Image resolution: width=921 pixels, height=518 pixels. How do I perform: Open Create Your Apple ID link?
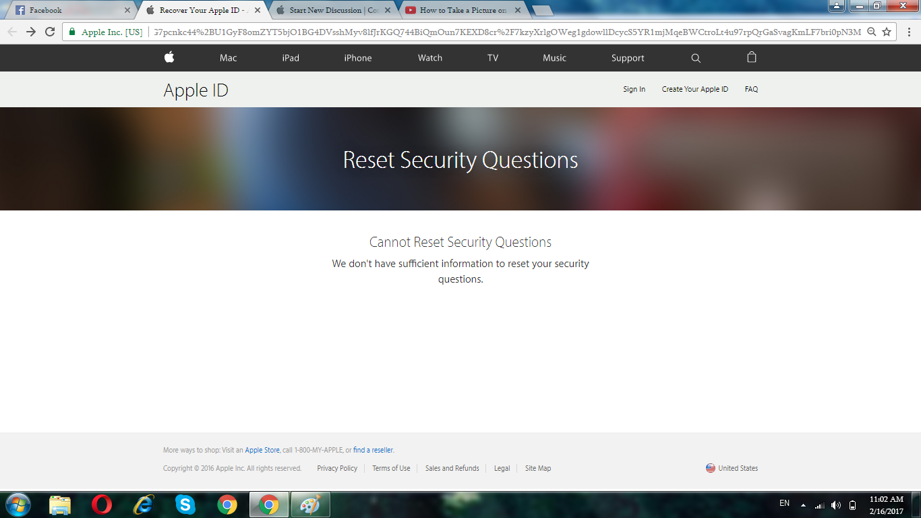(695, 89)
